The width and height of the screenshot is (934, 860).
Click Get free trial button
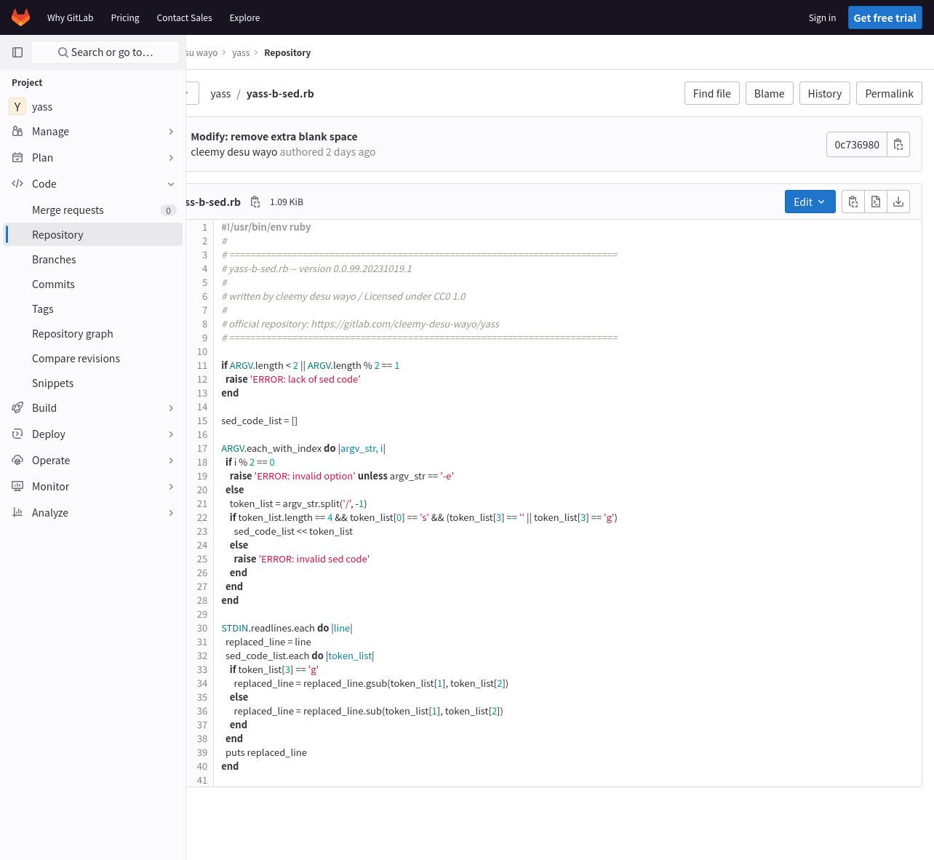[885, 17]
